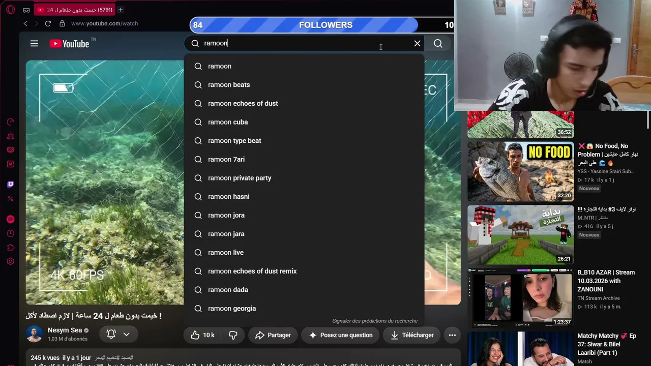Open the Matchy Matchy Ep 37 thumbnail

tap(521, 349)
